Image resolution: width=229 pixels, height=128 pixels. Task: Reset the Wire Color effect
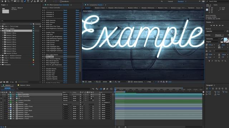pyautogui.click(x=65, y=57)
